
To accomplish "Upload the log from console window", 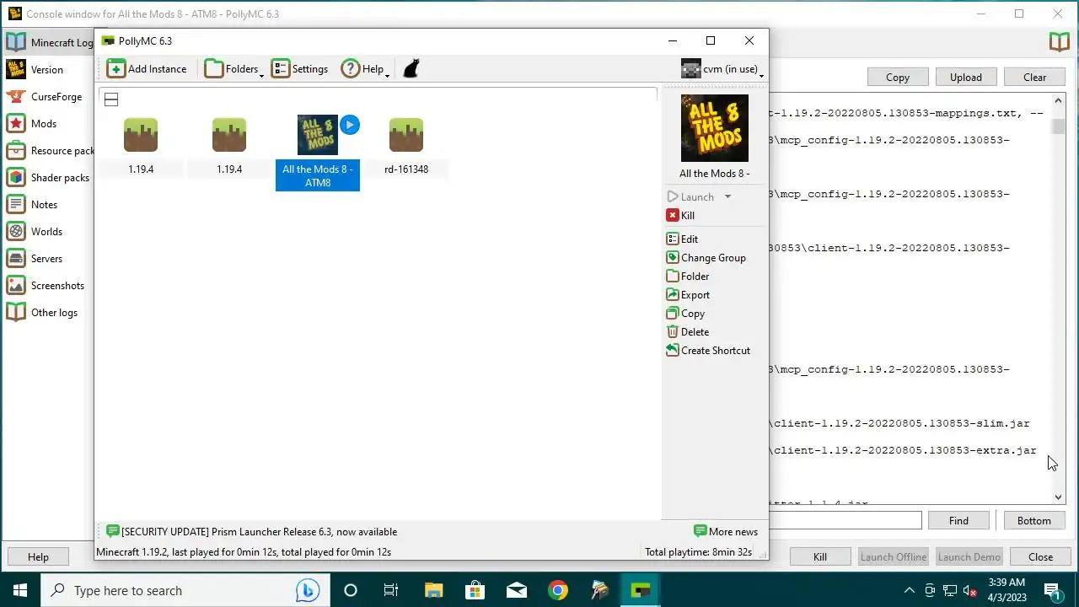I will tap(966, 78).
